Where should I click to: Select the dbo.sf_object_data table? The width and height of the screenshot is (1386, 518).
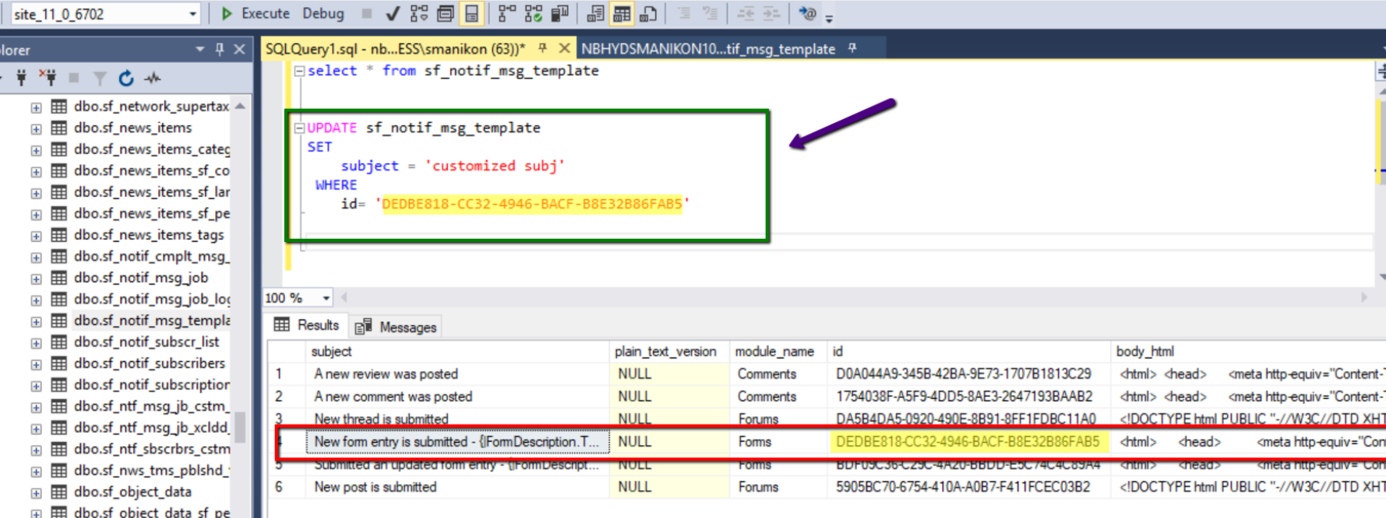tap(132, 492)
